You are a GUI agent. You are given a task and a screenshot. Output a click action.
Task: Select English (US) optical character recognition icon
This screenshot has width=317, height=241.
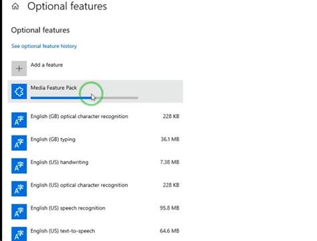click(x=19, y=189)
